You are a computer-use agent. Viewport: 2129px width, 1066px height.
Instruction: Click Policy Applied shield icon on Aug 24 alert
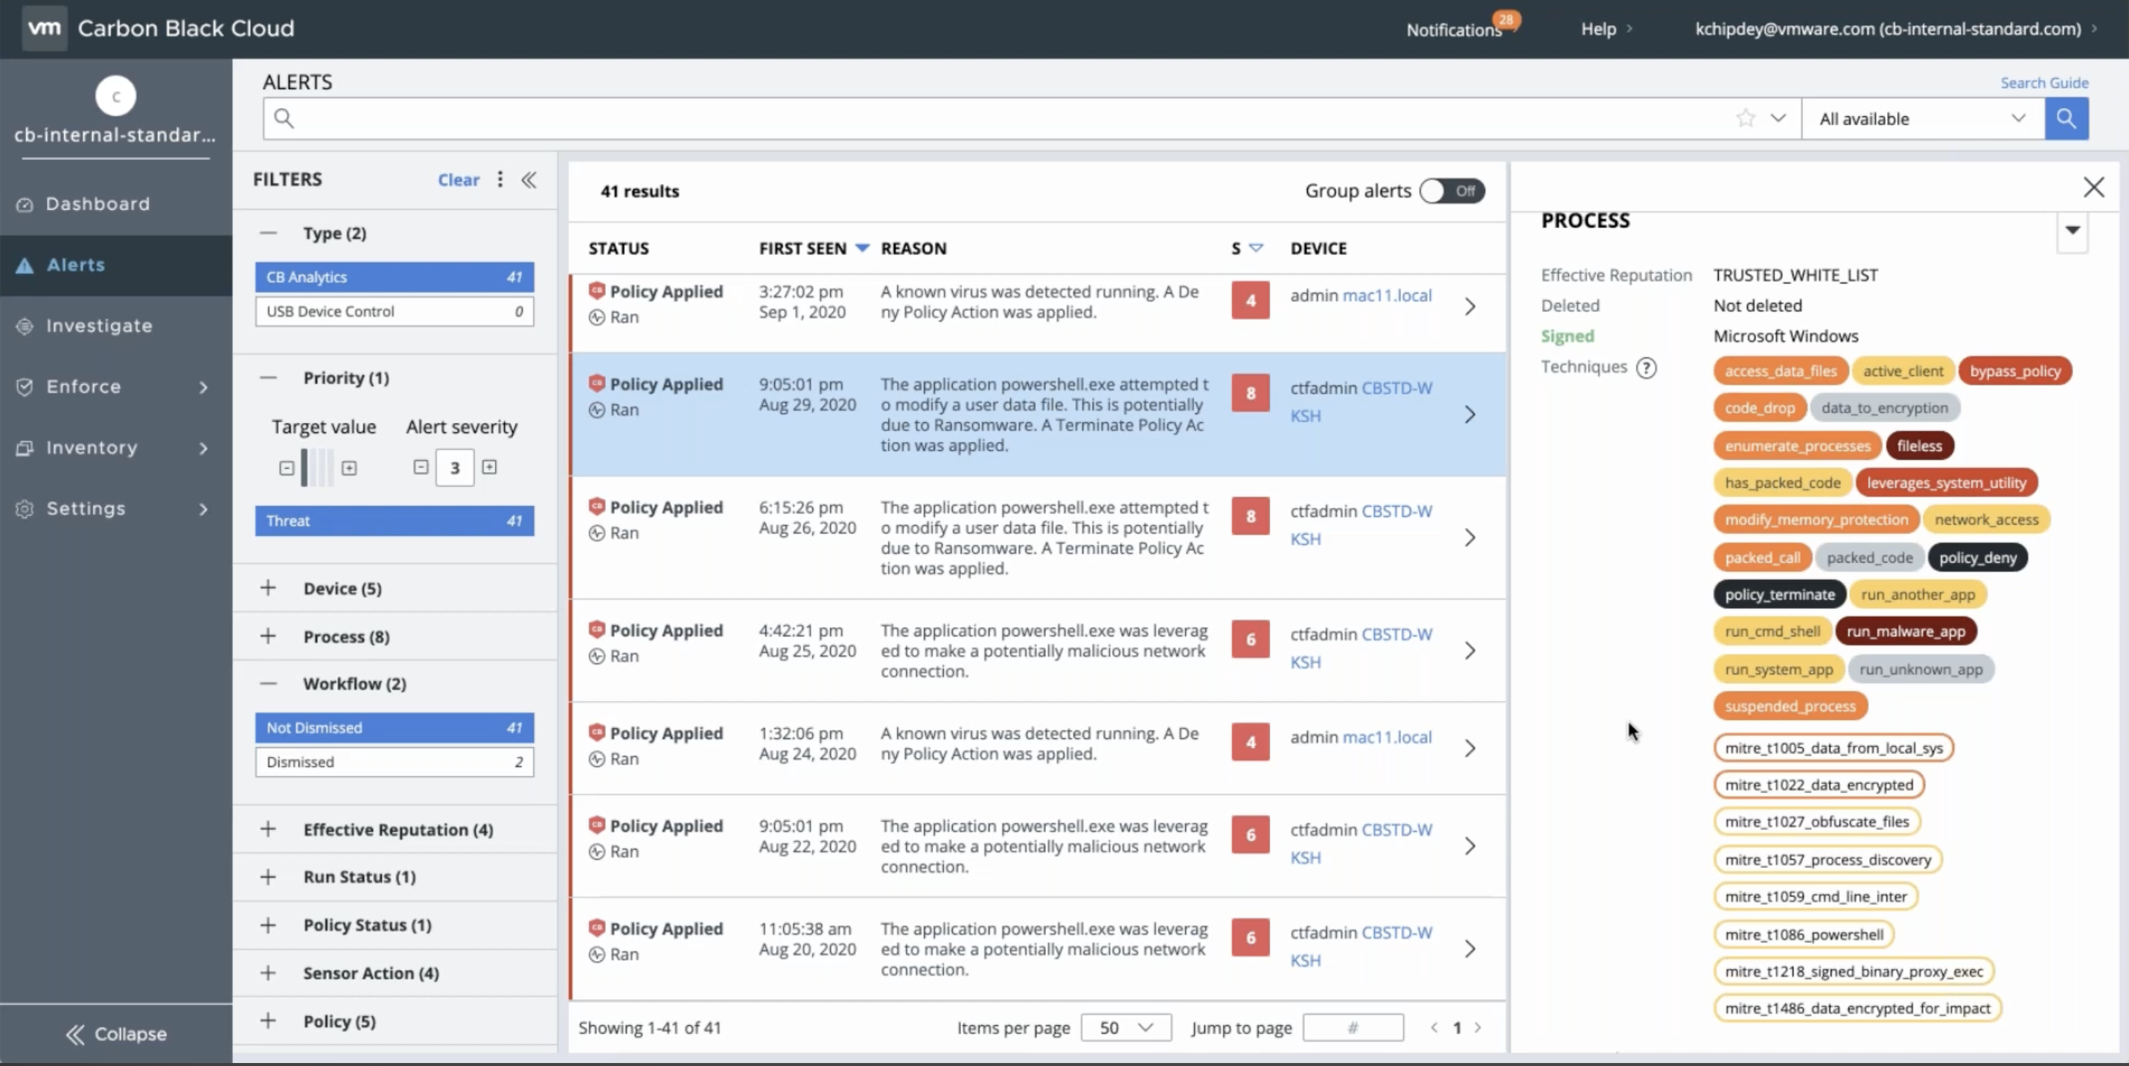point(597,733)
